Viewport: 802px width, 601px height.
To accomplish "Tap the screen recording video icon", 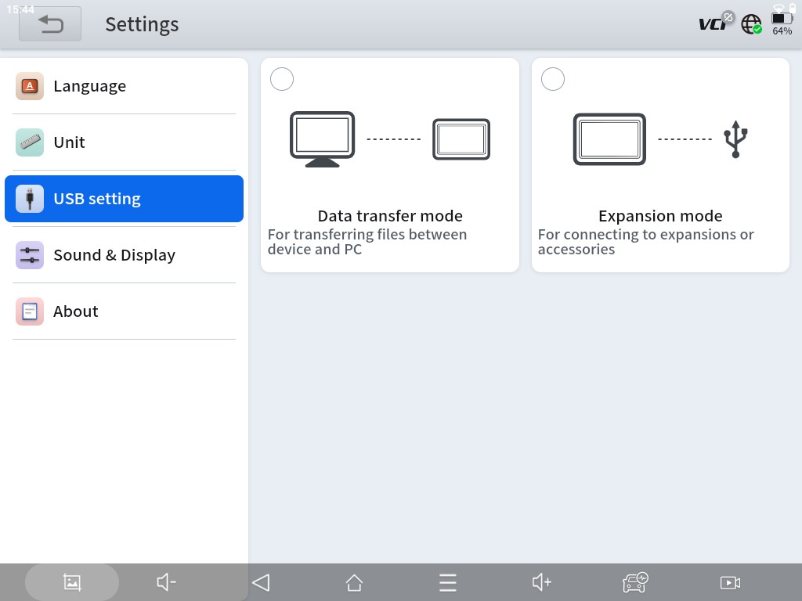I will (x=730, y=582).
